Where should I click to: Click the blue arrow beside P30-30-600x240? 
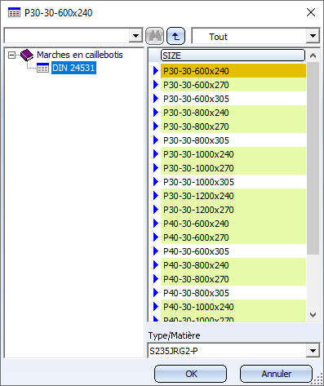(x=156, y=71)
